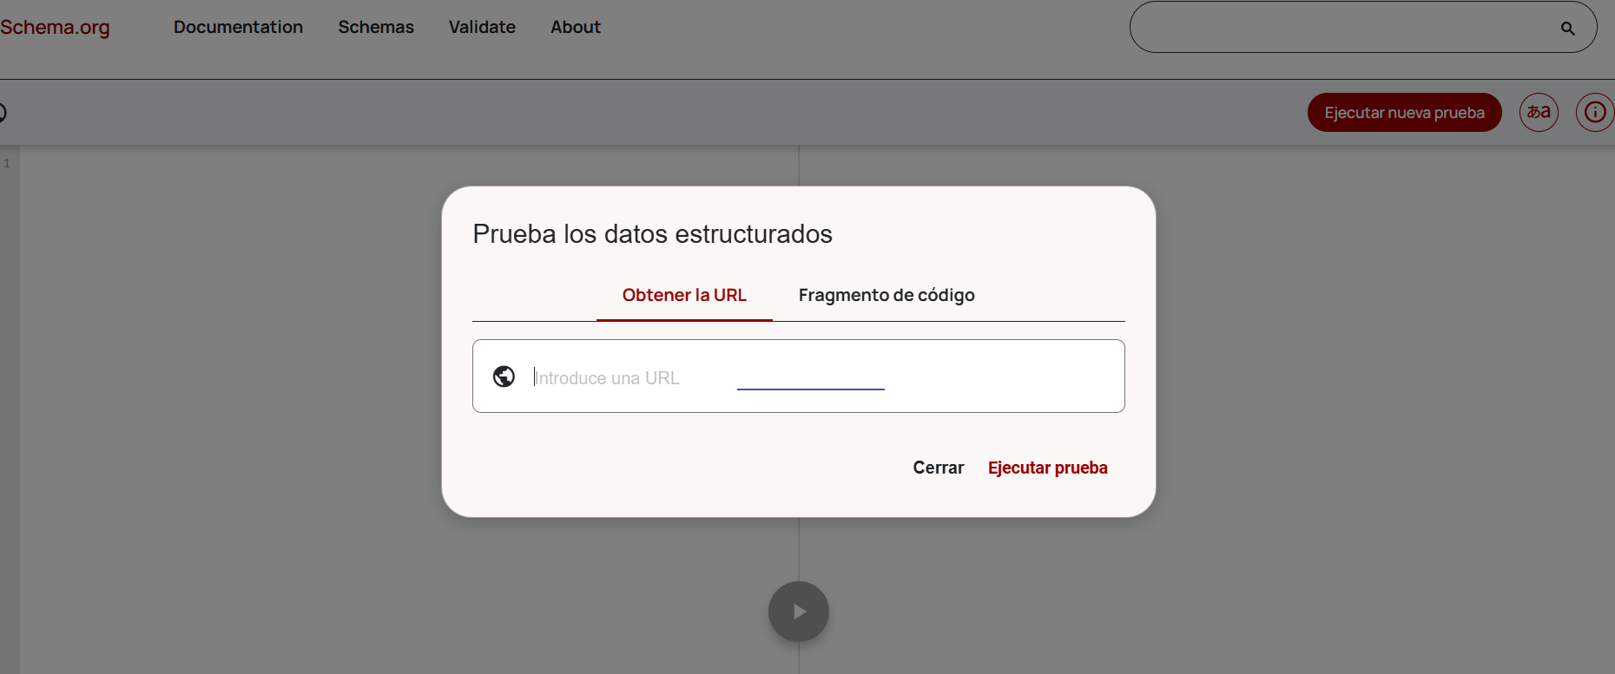Open the language selector icon
This screenshot has width=1615, height=674.
coord(1539,112)
